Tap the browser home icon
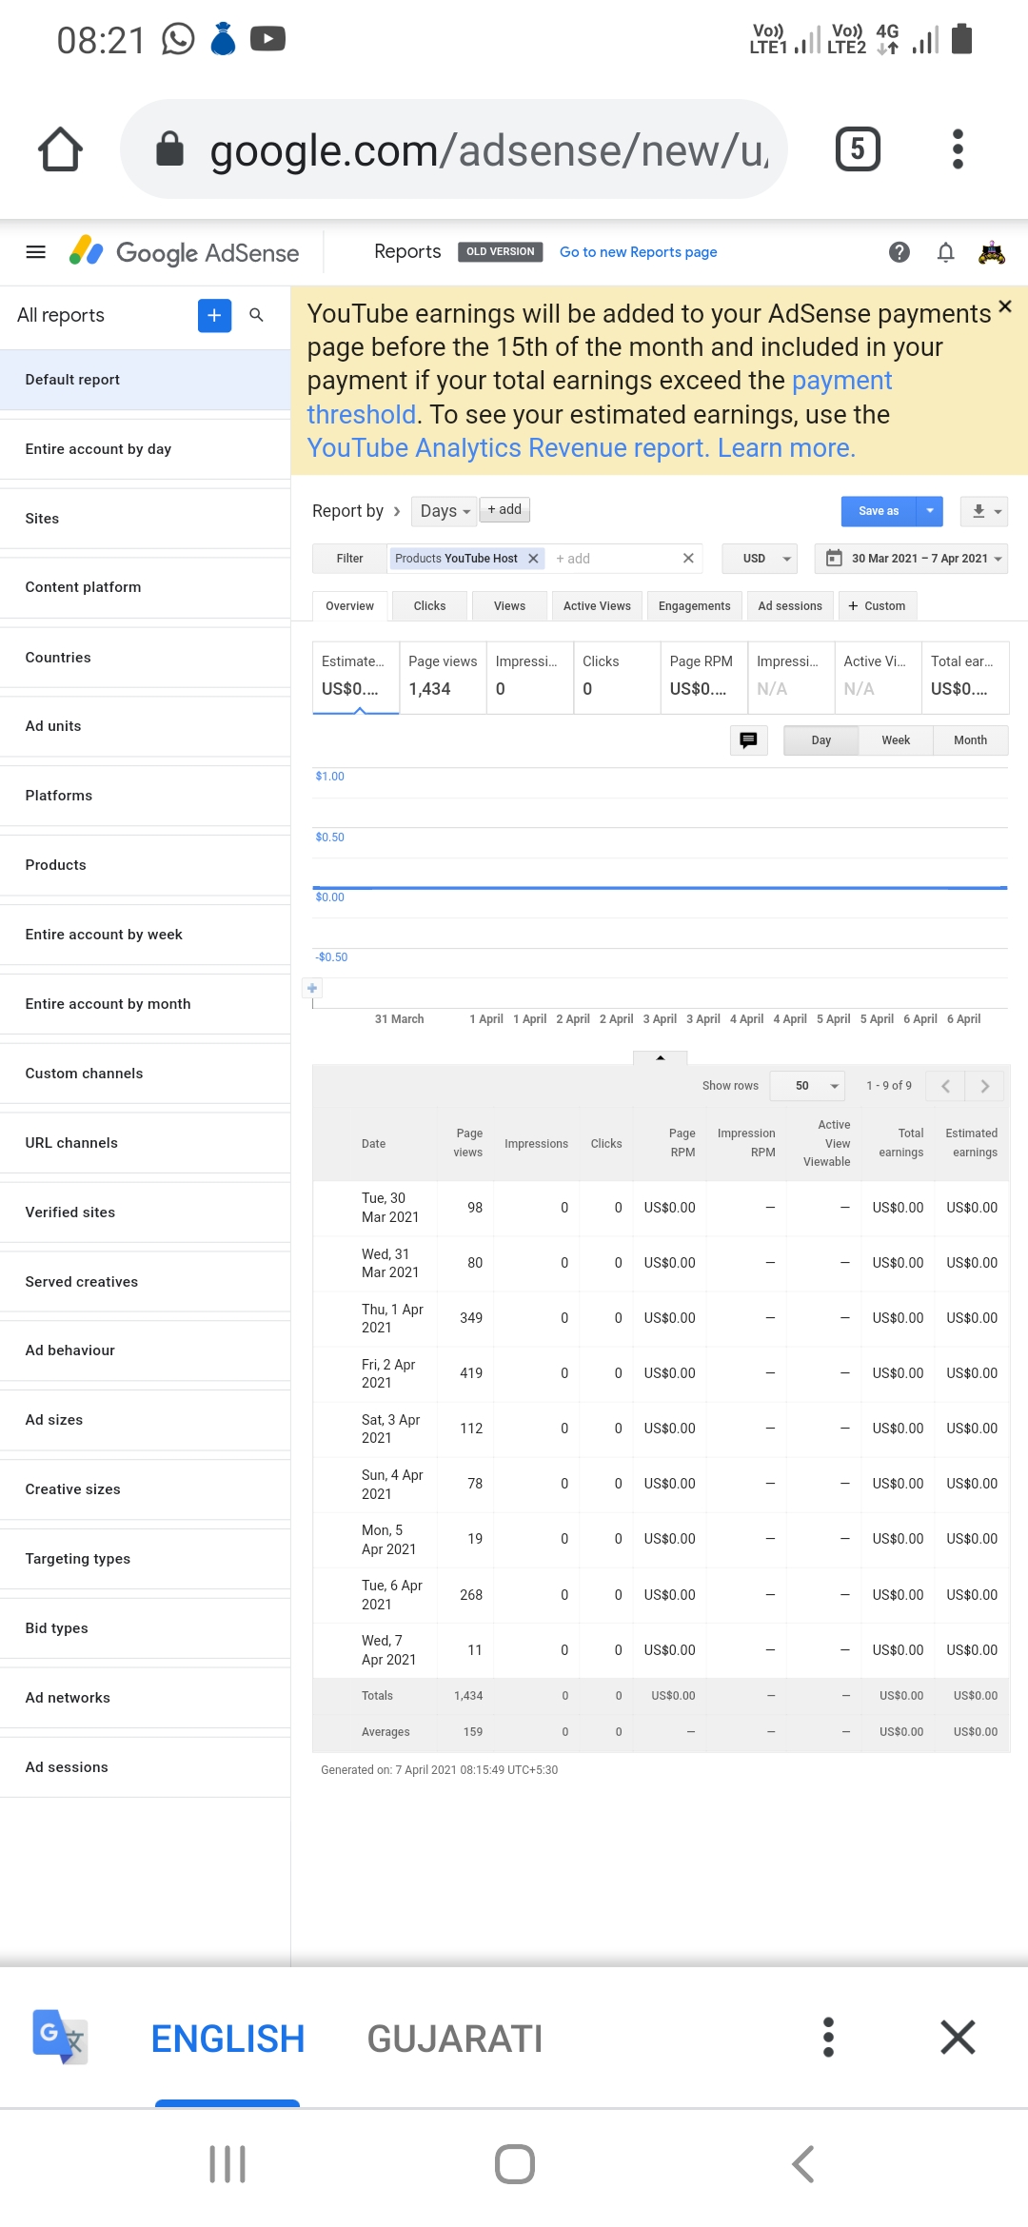 60,149
